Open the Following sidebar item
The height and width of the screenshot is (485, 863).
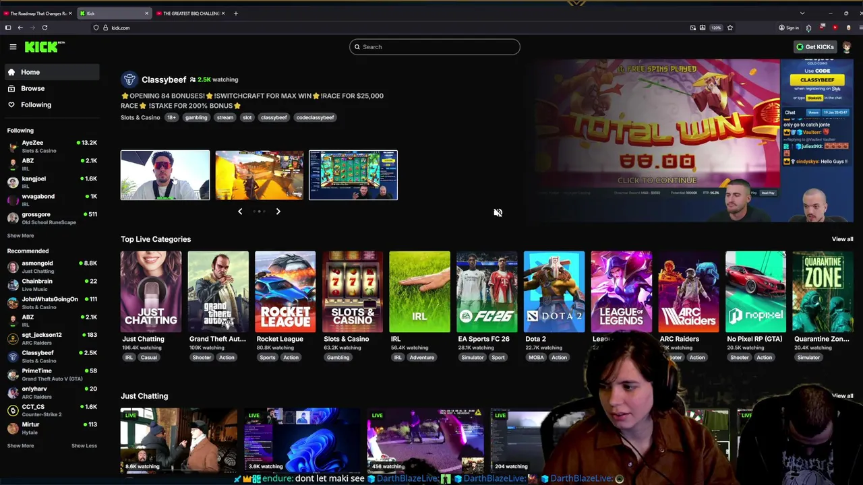52,104
